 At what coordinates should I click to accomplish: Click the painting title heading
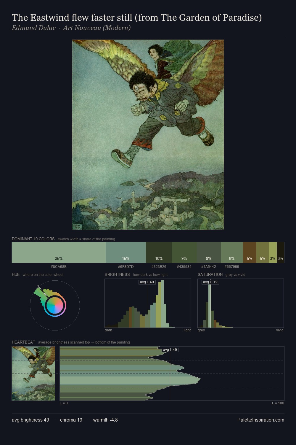[x=137, y=18]
